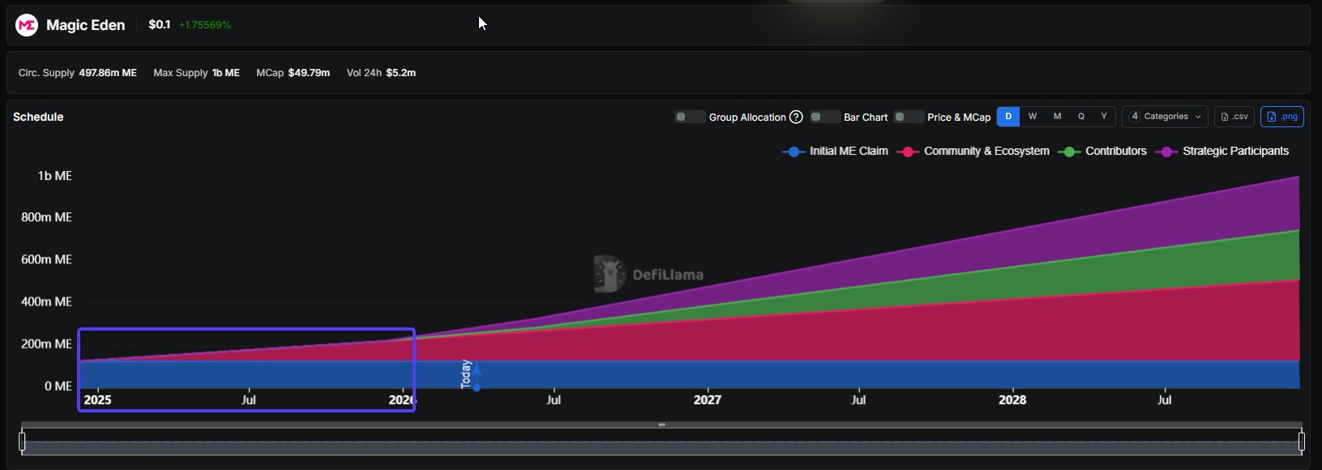Screen dimensions: 1322x470
Task: Hide the Strategic Participants legend series
Action: 1221,152
